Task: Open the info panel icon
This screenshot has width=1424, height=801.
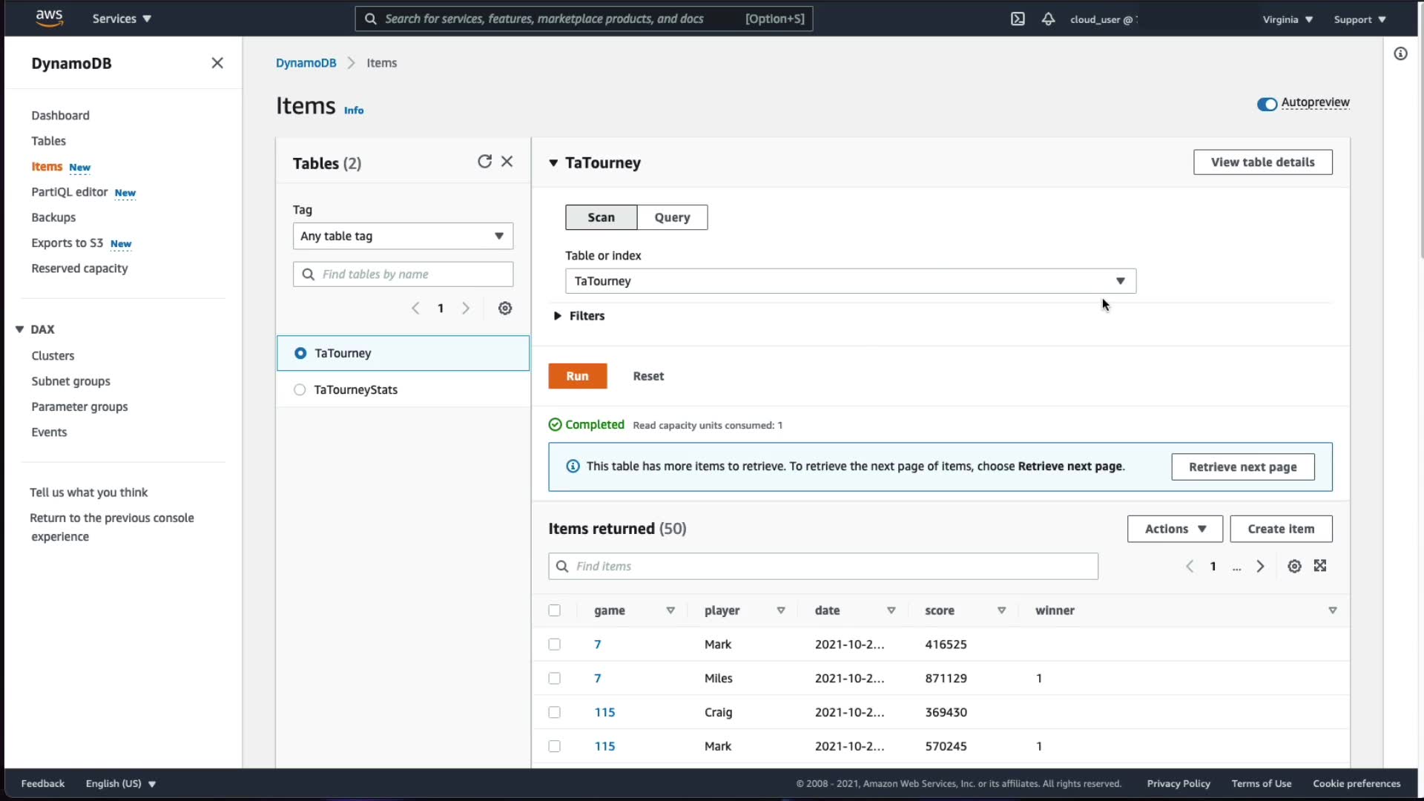Action: pos(1400,53)
